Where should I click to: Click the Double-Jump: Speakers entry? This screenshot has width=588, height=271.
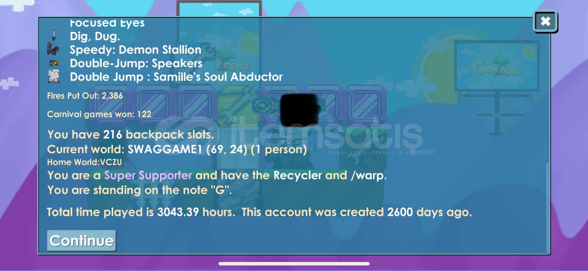pyautogui.click(x=136, y=63)
